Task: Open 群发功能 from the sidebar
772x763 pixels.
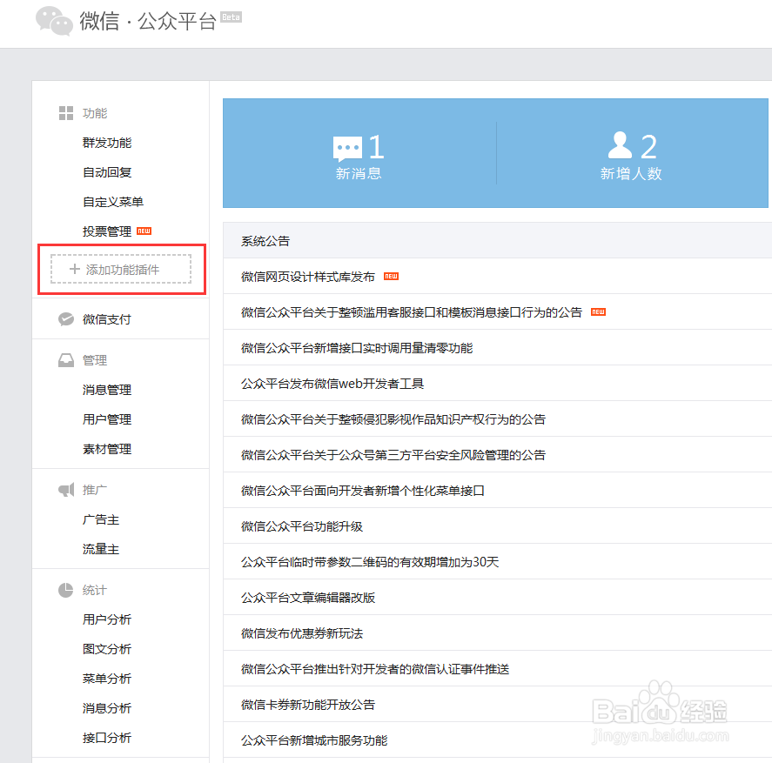Action: tap(106, 142)
